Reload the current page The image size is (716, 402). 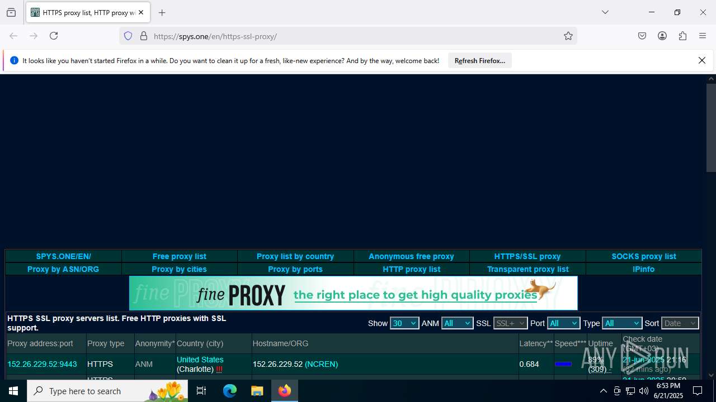tap(54, 36)
